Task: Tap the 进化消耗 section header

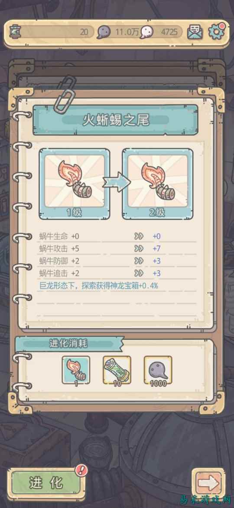Action: click(x=68, y=343)
